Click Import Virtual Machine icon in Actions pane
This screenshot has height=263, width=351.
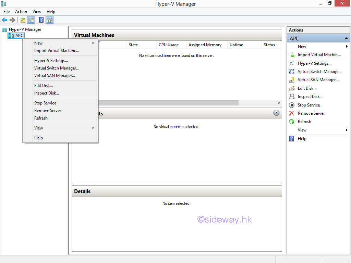292,55
